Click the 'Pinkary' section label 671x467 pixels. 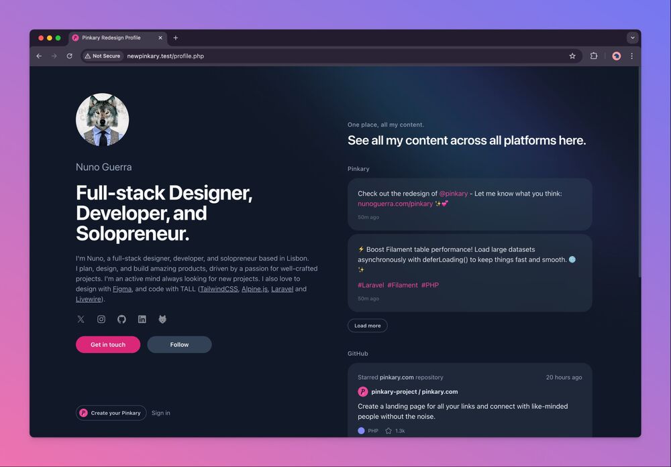pyautogui.click(x=358, y=169)
